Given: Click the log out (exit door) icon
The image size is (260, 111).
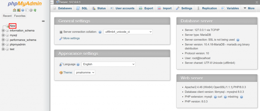Looking at the screenshot, I should pyautogui.click(x=19, y=10).
